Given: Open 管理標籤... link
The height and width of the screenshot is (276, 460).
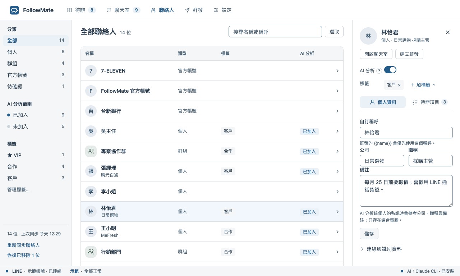Looking at the screenshot, I should 18,189.
